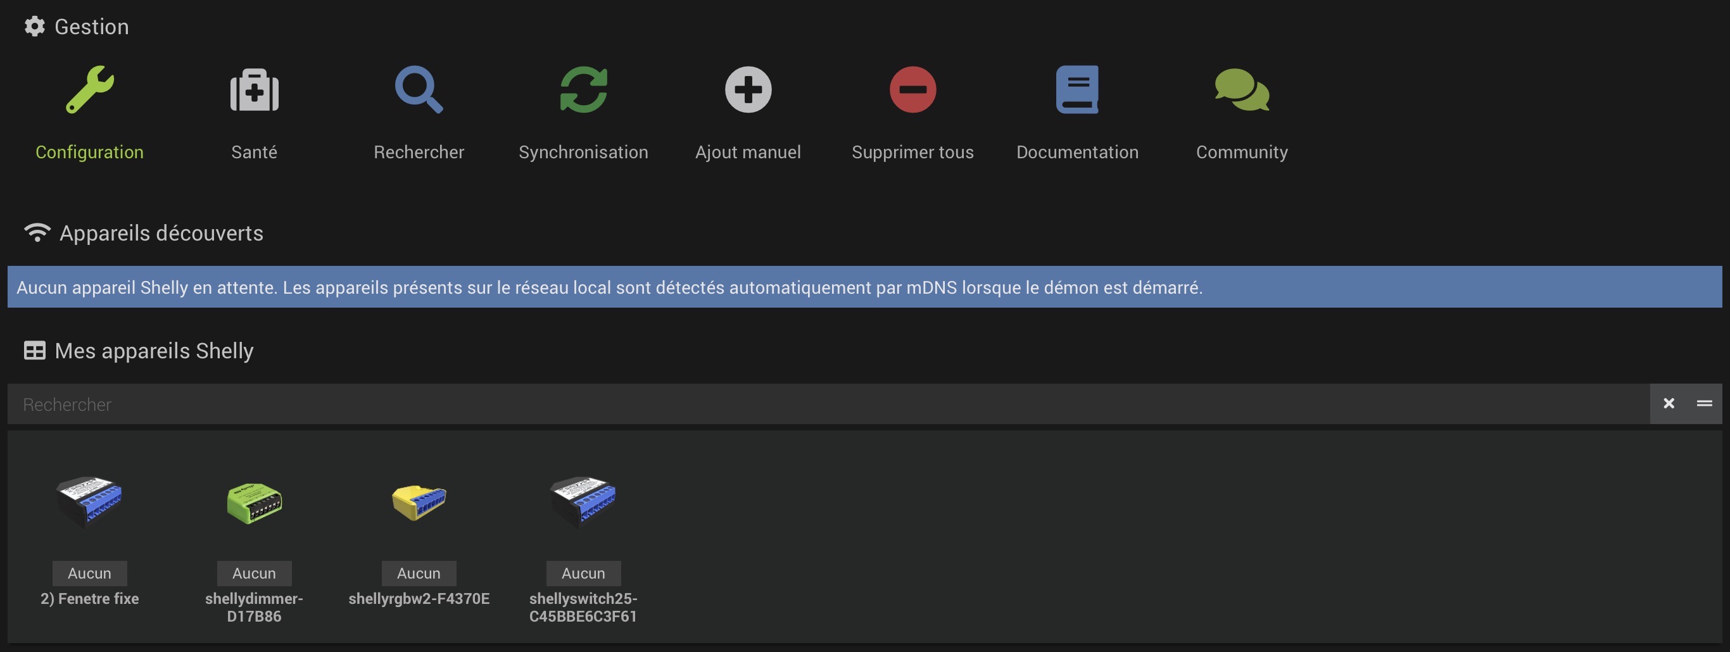The width and height of the screenshot is (1730, 652).
Task: Click the Aucun tag on '2) Fenetre fixe'
Action: pyautogui.click(x=89, y=574)
